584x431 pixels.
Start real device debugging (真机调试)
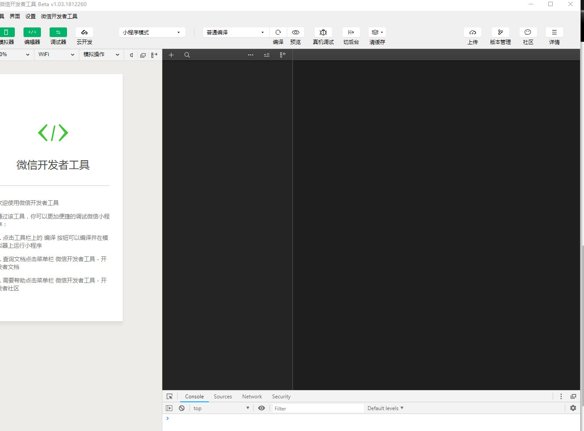pyautogui.click(x=323, y=32)
